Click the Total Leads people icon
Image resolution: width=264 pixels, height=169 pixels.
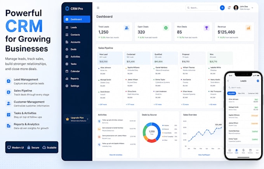[127, 28]
